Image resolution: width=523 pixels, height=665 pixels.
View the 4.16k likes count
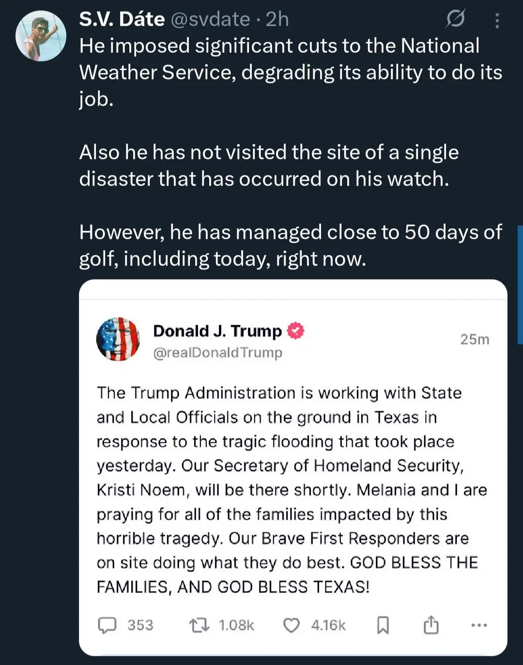click(328, 625)
